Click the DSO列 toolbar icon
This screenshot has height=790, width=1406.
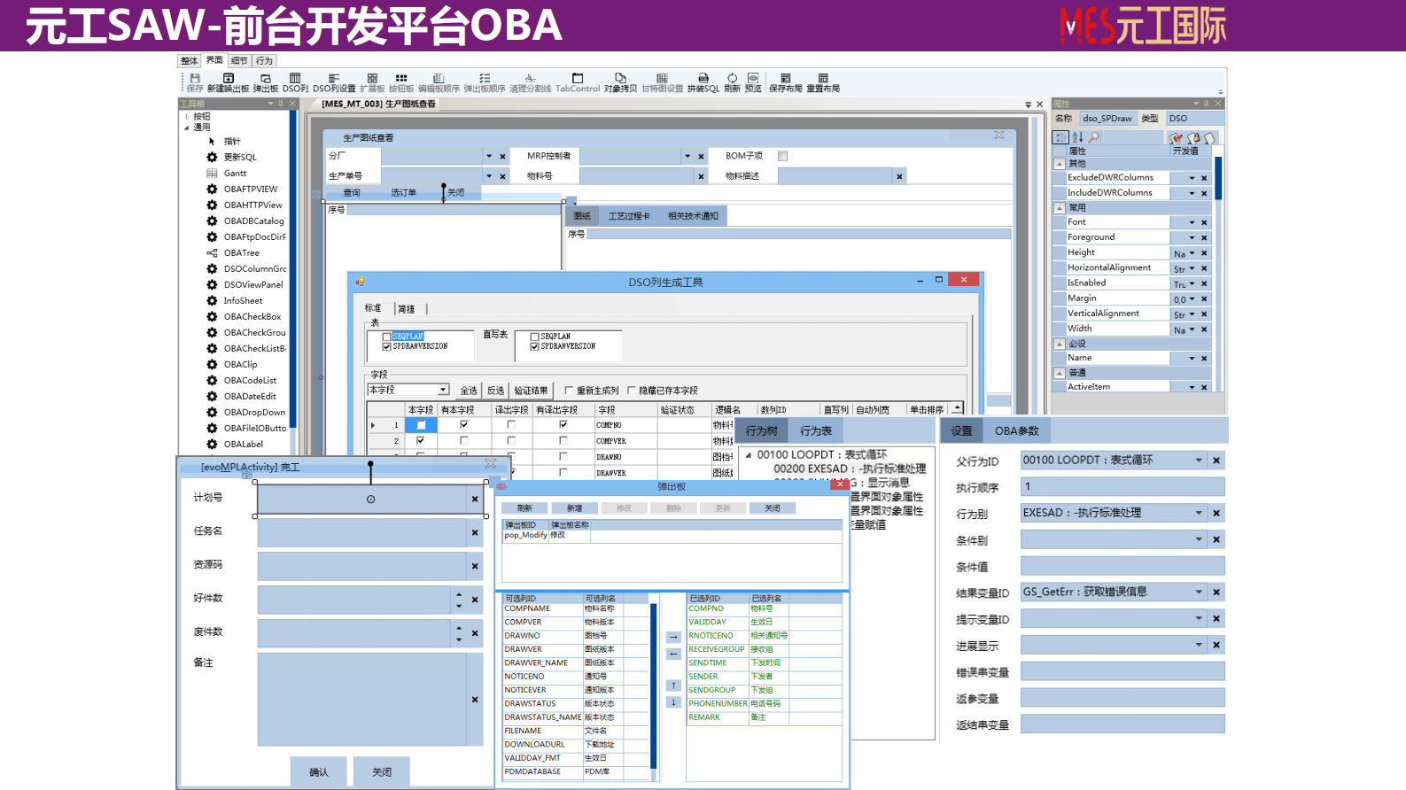click(295, 83)
